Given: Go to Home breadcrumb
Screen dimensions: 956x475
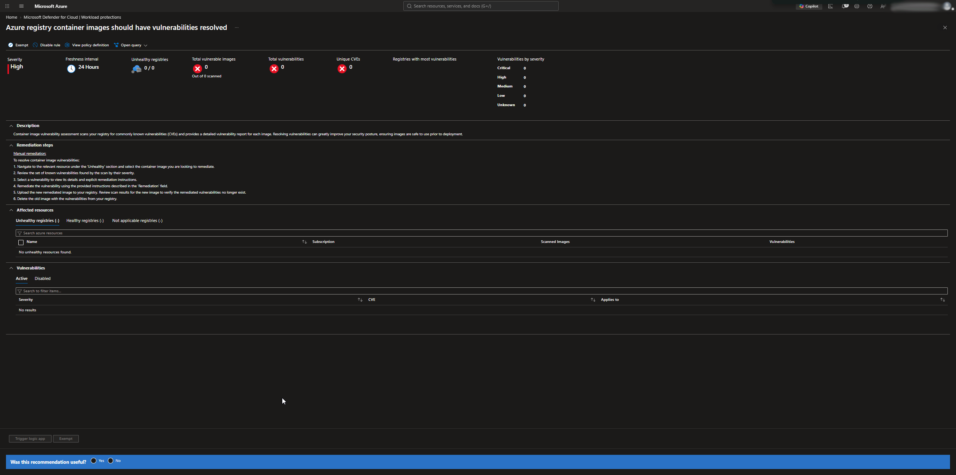Looking at the screenshot, I should [x=12, y=17].
